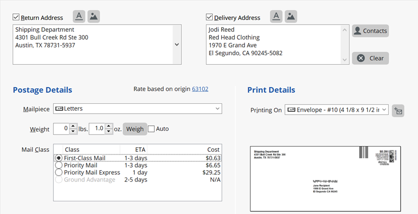The width and height of the screenshot is (418, 214).
Task: Increase the pounds weight stepper
Action: point(80,126)
